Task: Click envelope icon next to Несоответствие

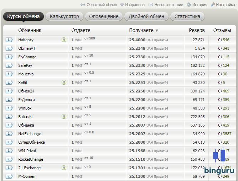Action: coord(151,5)
